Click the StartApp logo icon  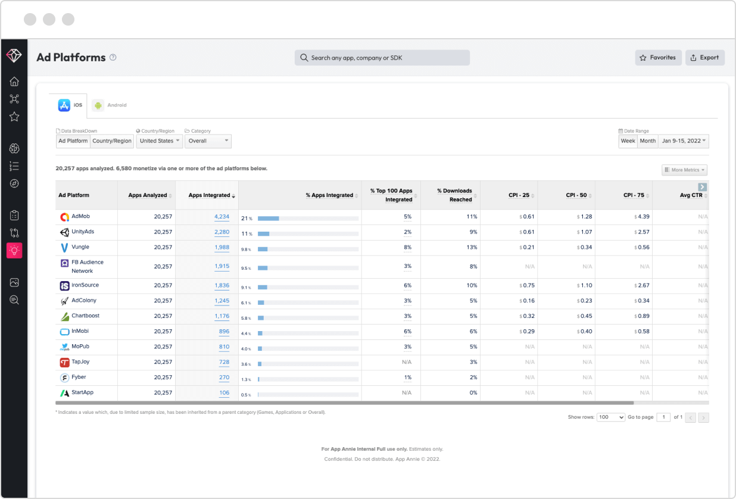pos(64,393)
